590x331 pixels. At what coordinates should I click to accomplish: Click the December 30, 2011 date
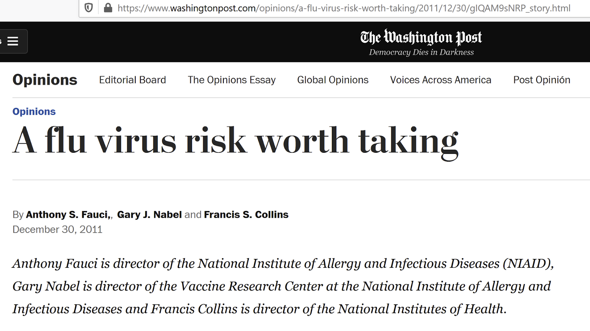coord(58,230)
